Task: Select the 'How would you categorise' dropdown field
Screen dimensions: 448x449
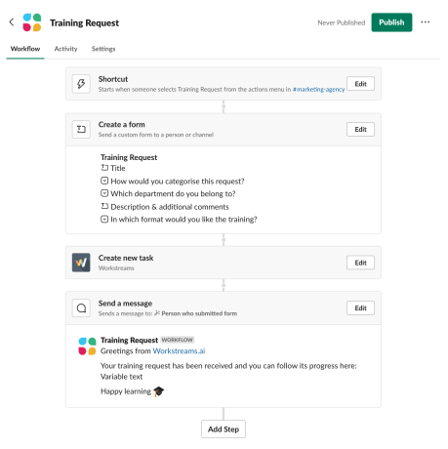Action: [x=173, y=182]
